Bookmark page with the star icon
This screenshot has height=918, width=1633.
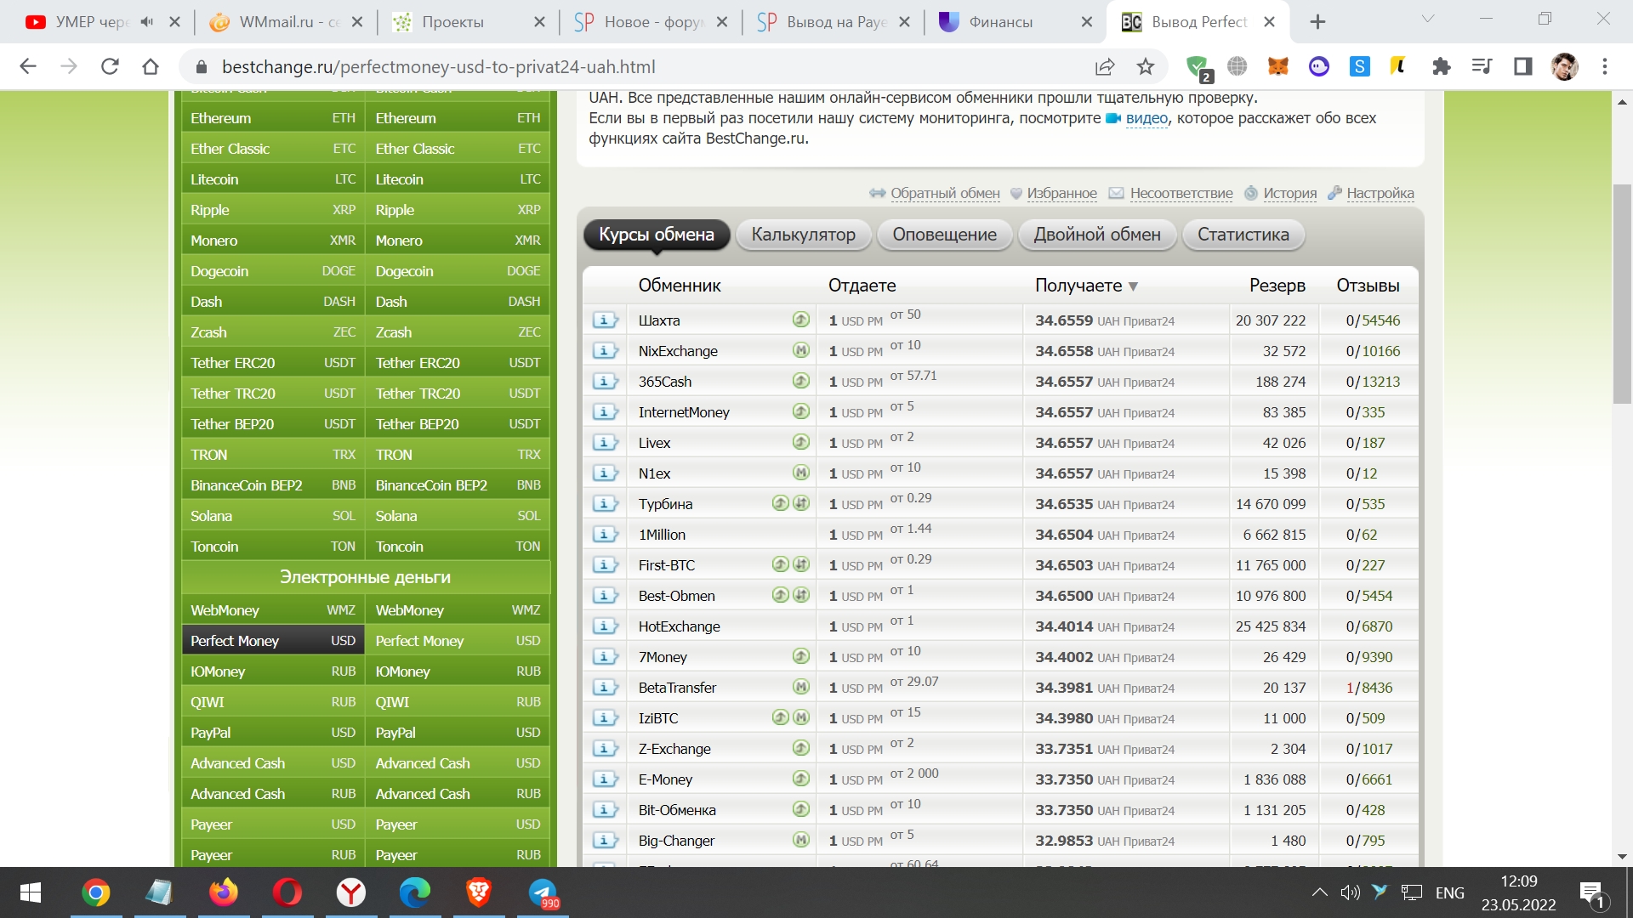(1146, 66)
